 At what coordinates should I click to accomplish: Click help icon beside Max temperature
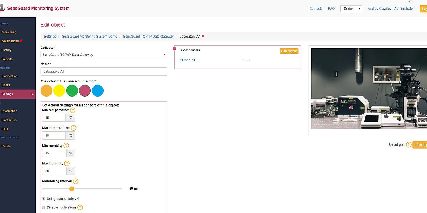(x=73, y=128)
